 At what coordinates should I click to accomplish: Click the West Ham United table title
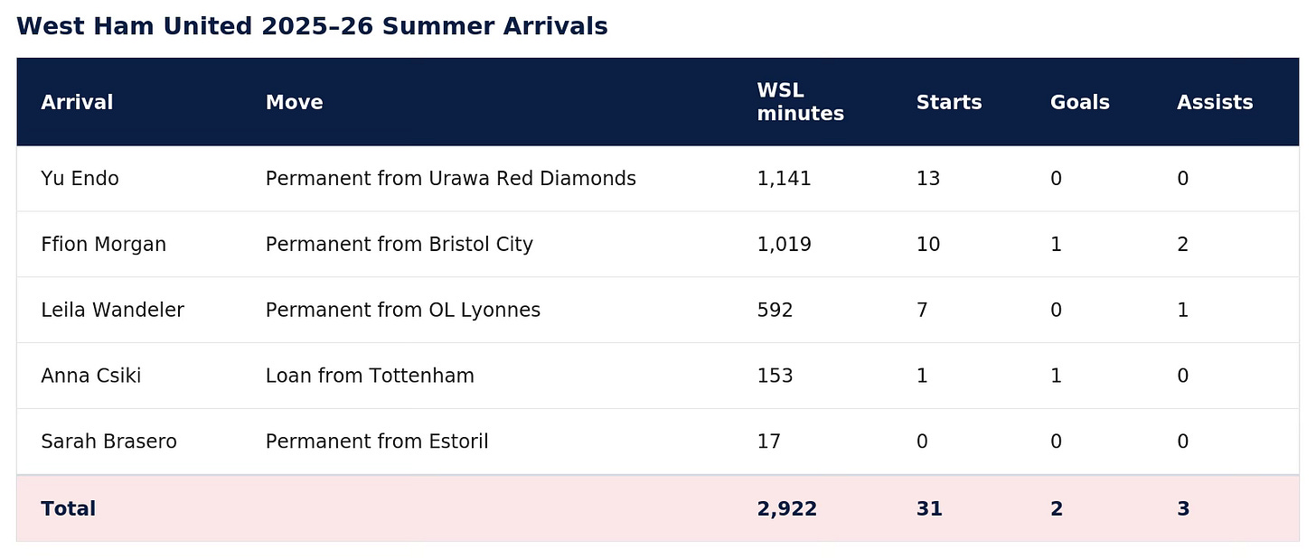312,27
